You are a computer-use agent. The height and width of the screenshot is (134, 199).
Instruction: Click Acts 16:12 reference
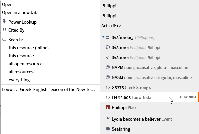tap(111, 26)
